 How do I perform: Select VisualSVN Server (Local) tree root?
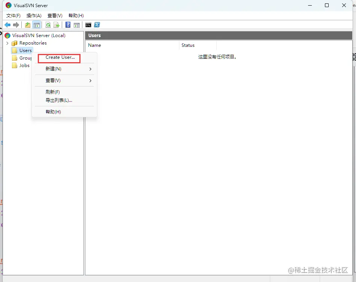tap(39, 36)
